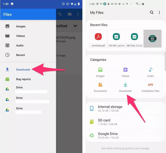Open My Files more options menu
Image resolution: width=166 pixels, height=153 pixels.
tap(159, 13)
